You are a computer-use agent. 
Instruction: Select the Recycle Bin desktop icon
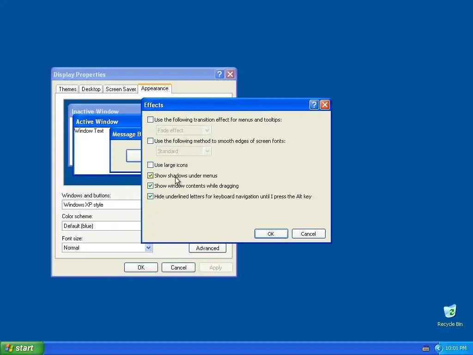coord(450,315)
